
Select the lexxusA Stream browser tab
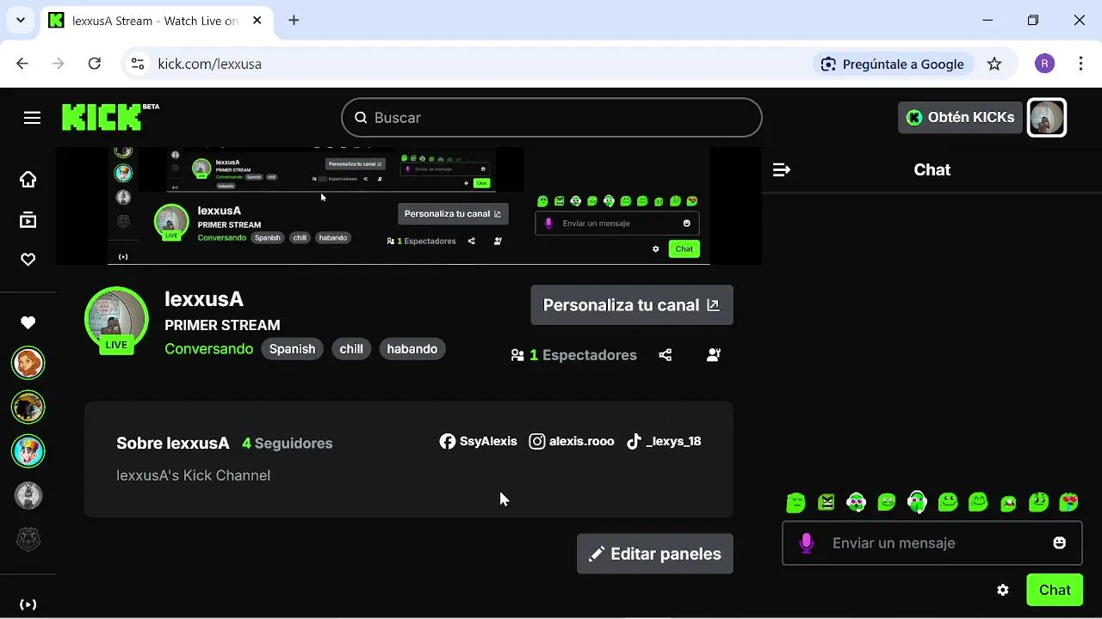[x=155, y=21]
